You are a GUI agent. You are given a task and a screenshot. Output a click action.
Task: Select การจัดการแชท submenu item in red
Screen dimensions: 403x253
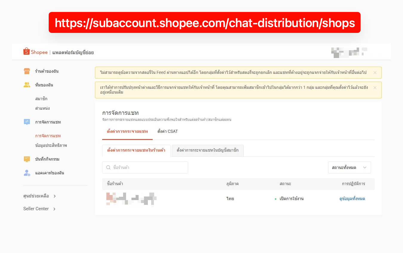(x=48, y=136)
